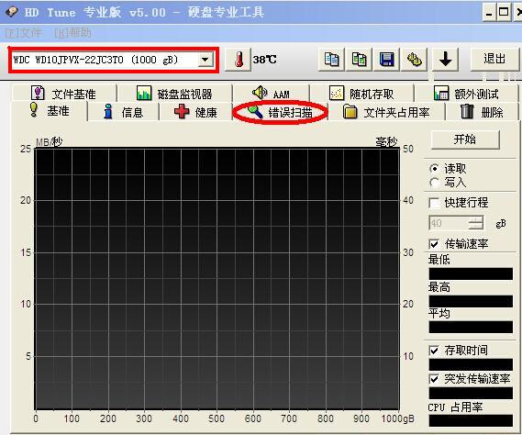This screenshot has width=522, height=435.
Task: Switch to the 磁盘监视器 tab
Action: click(175, 94)
